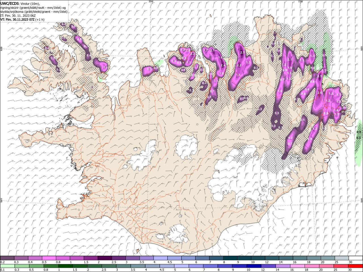Click the UWC/ECDS title text
363x272 pixels.
pyautogui.click(x=10, y=3)
